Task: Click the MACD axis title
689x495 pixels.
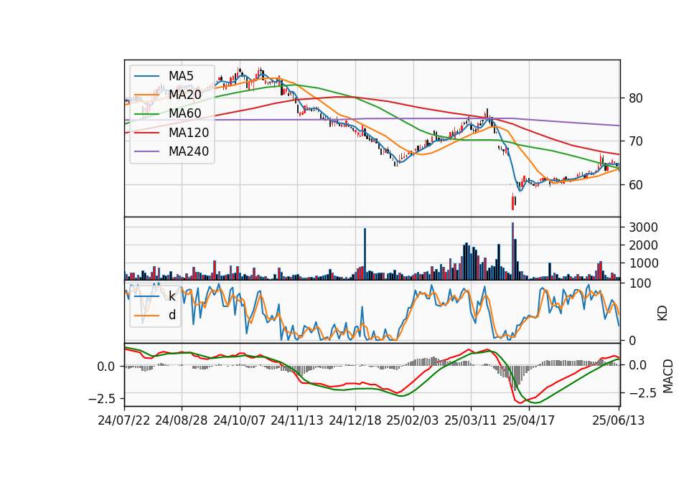Action: tap(668, 376)
